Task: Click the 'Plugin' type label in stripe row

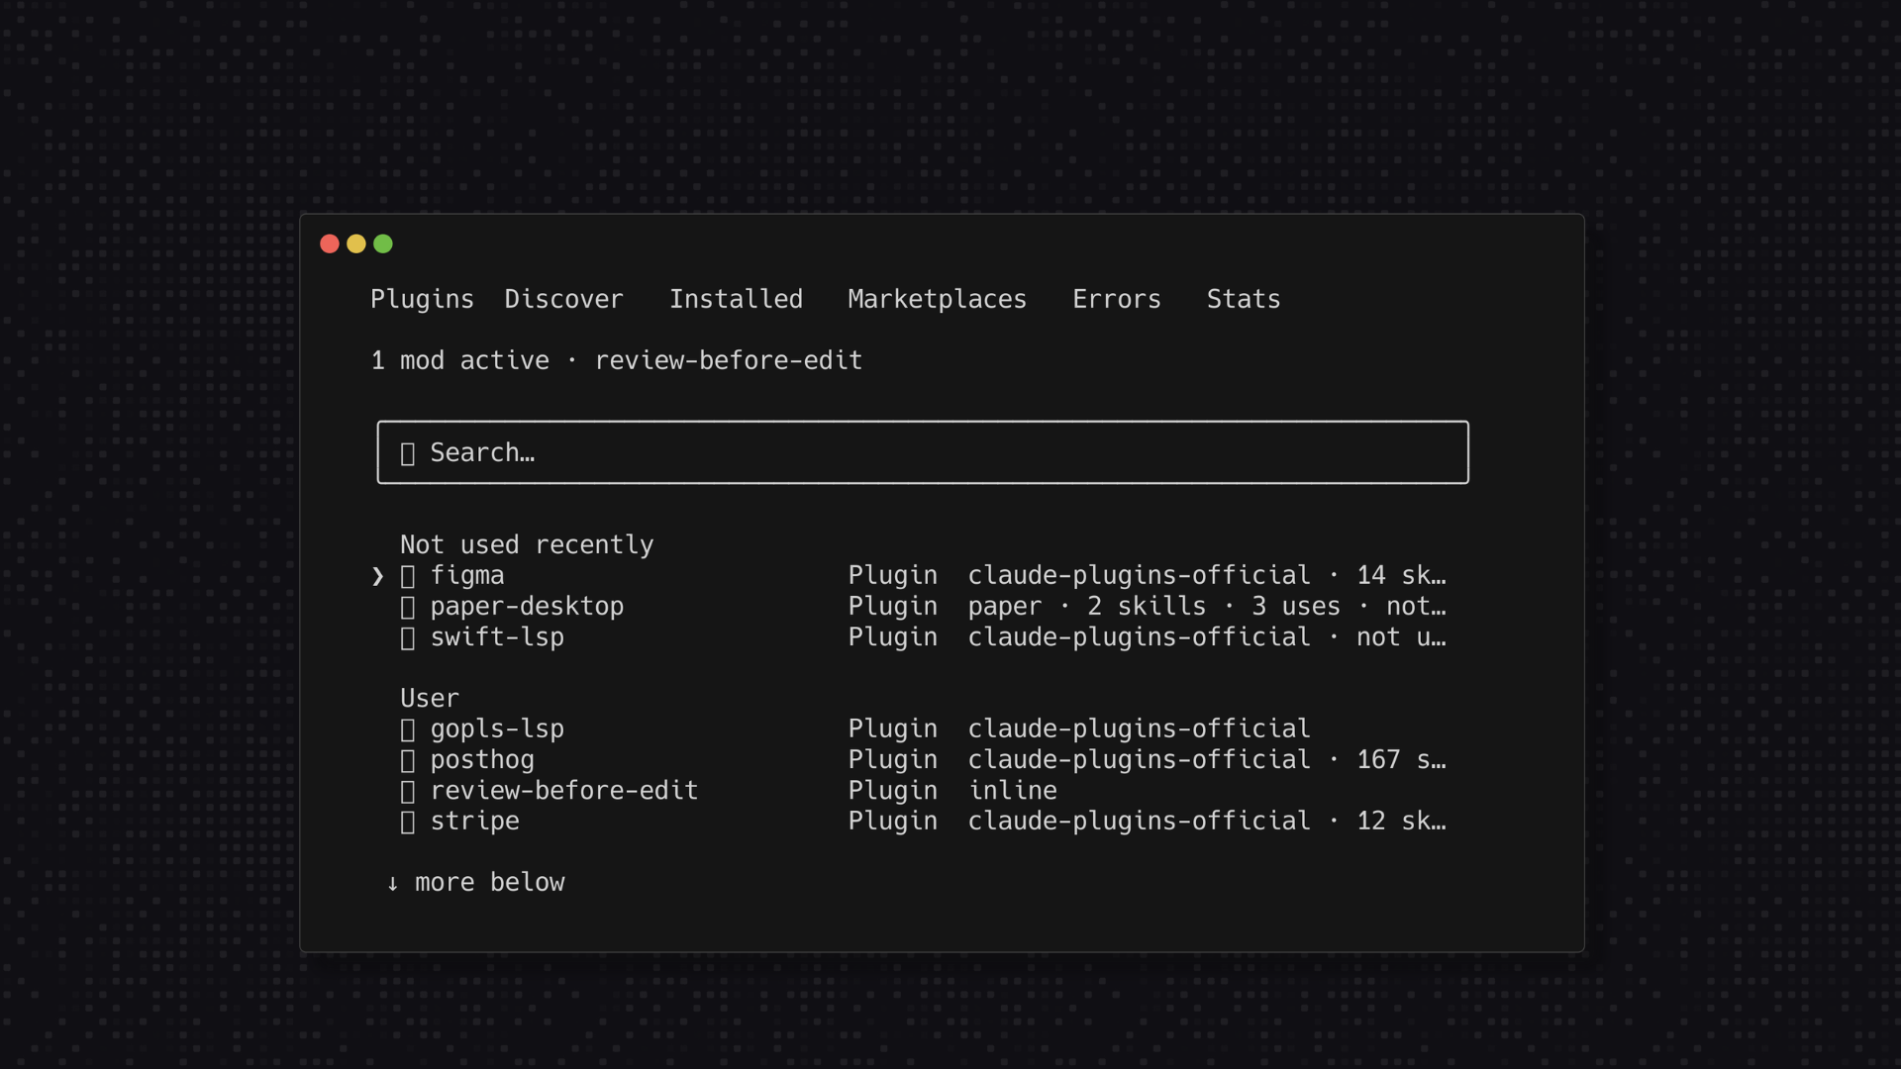Action: click(892, 821)
